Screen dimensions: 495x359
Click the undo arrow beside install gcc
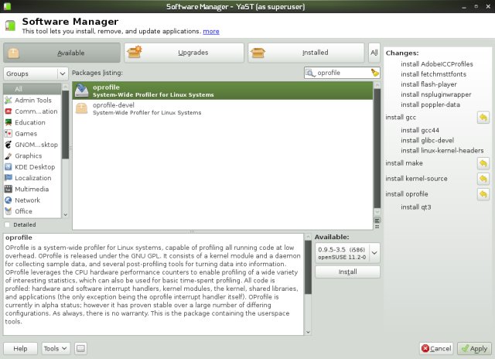[483, 118]
